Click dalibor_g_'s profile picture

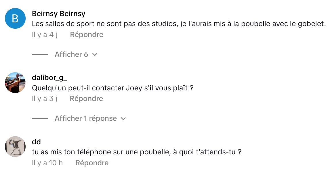(15, 83)
